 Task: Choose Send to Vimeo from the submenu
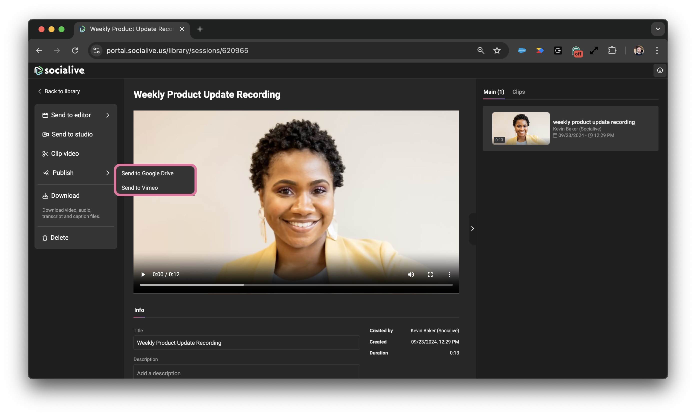click(x=139, y=188)
